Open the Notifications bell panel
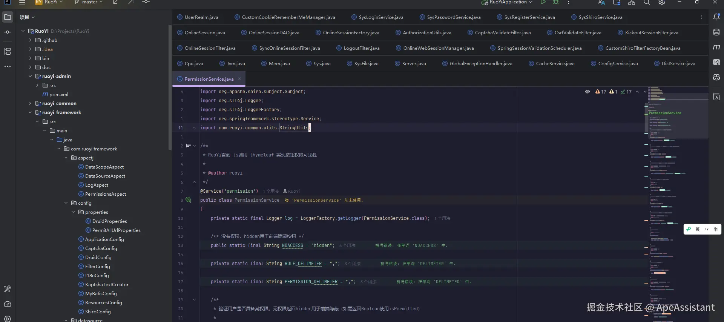Screen dimensions: 724x322 coord(716,17)
